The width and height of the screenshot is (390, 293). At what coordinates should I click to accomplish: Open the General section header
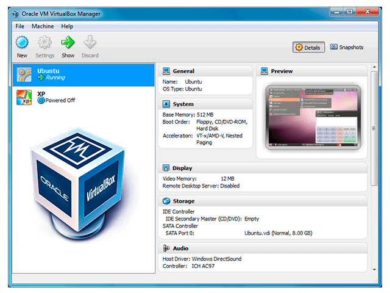click(205, 71)
